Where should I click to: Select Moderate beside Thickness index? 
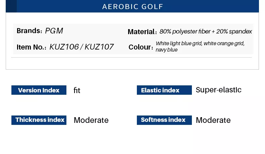click(91, 120)
